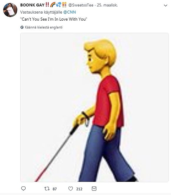Open the tweet options chevron menu

(166, 5)
